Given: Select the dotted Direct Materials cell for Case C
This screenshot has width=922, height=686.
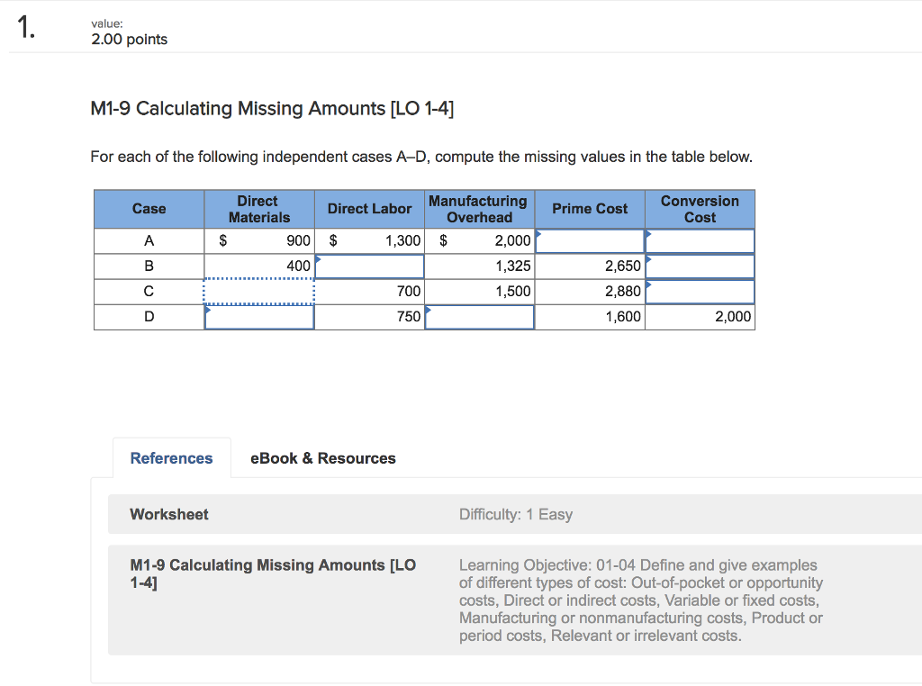Looking at the screenshot, I should point(258,291).
